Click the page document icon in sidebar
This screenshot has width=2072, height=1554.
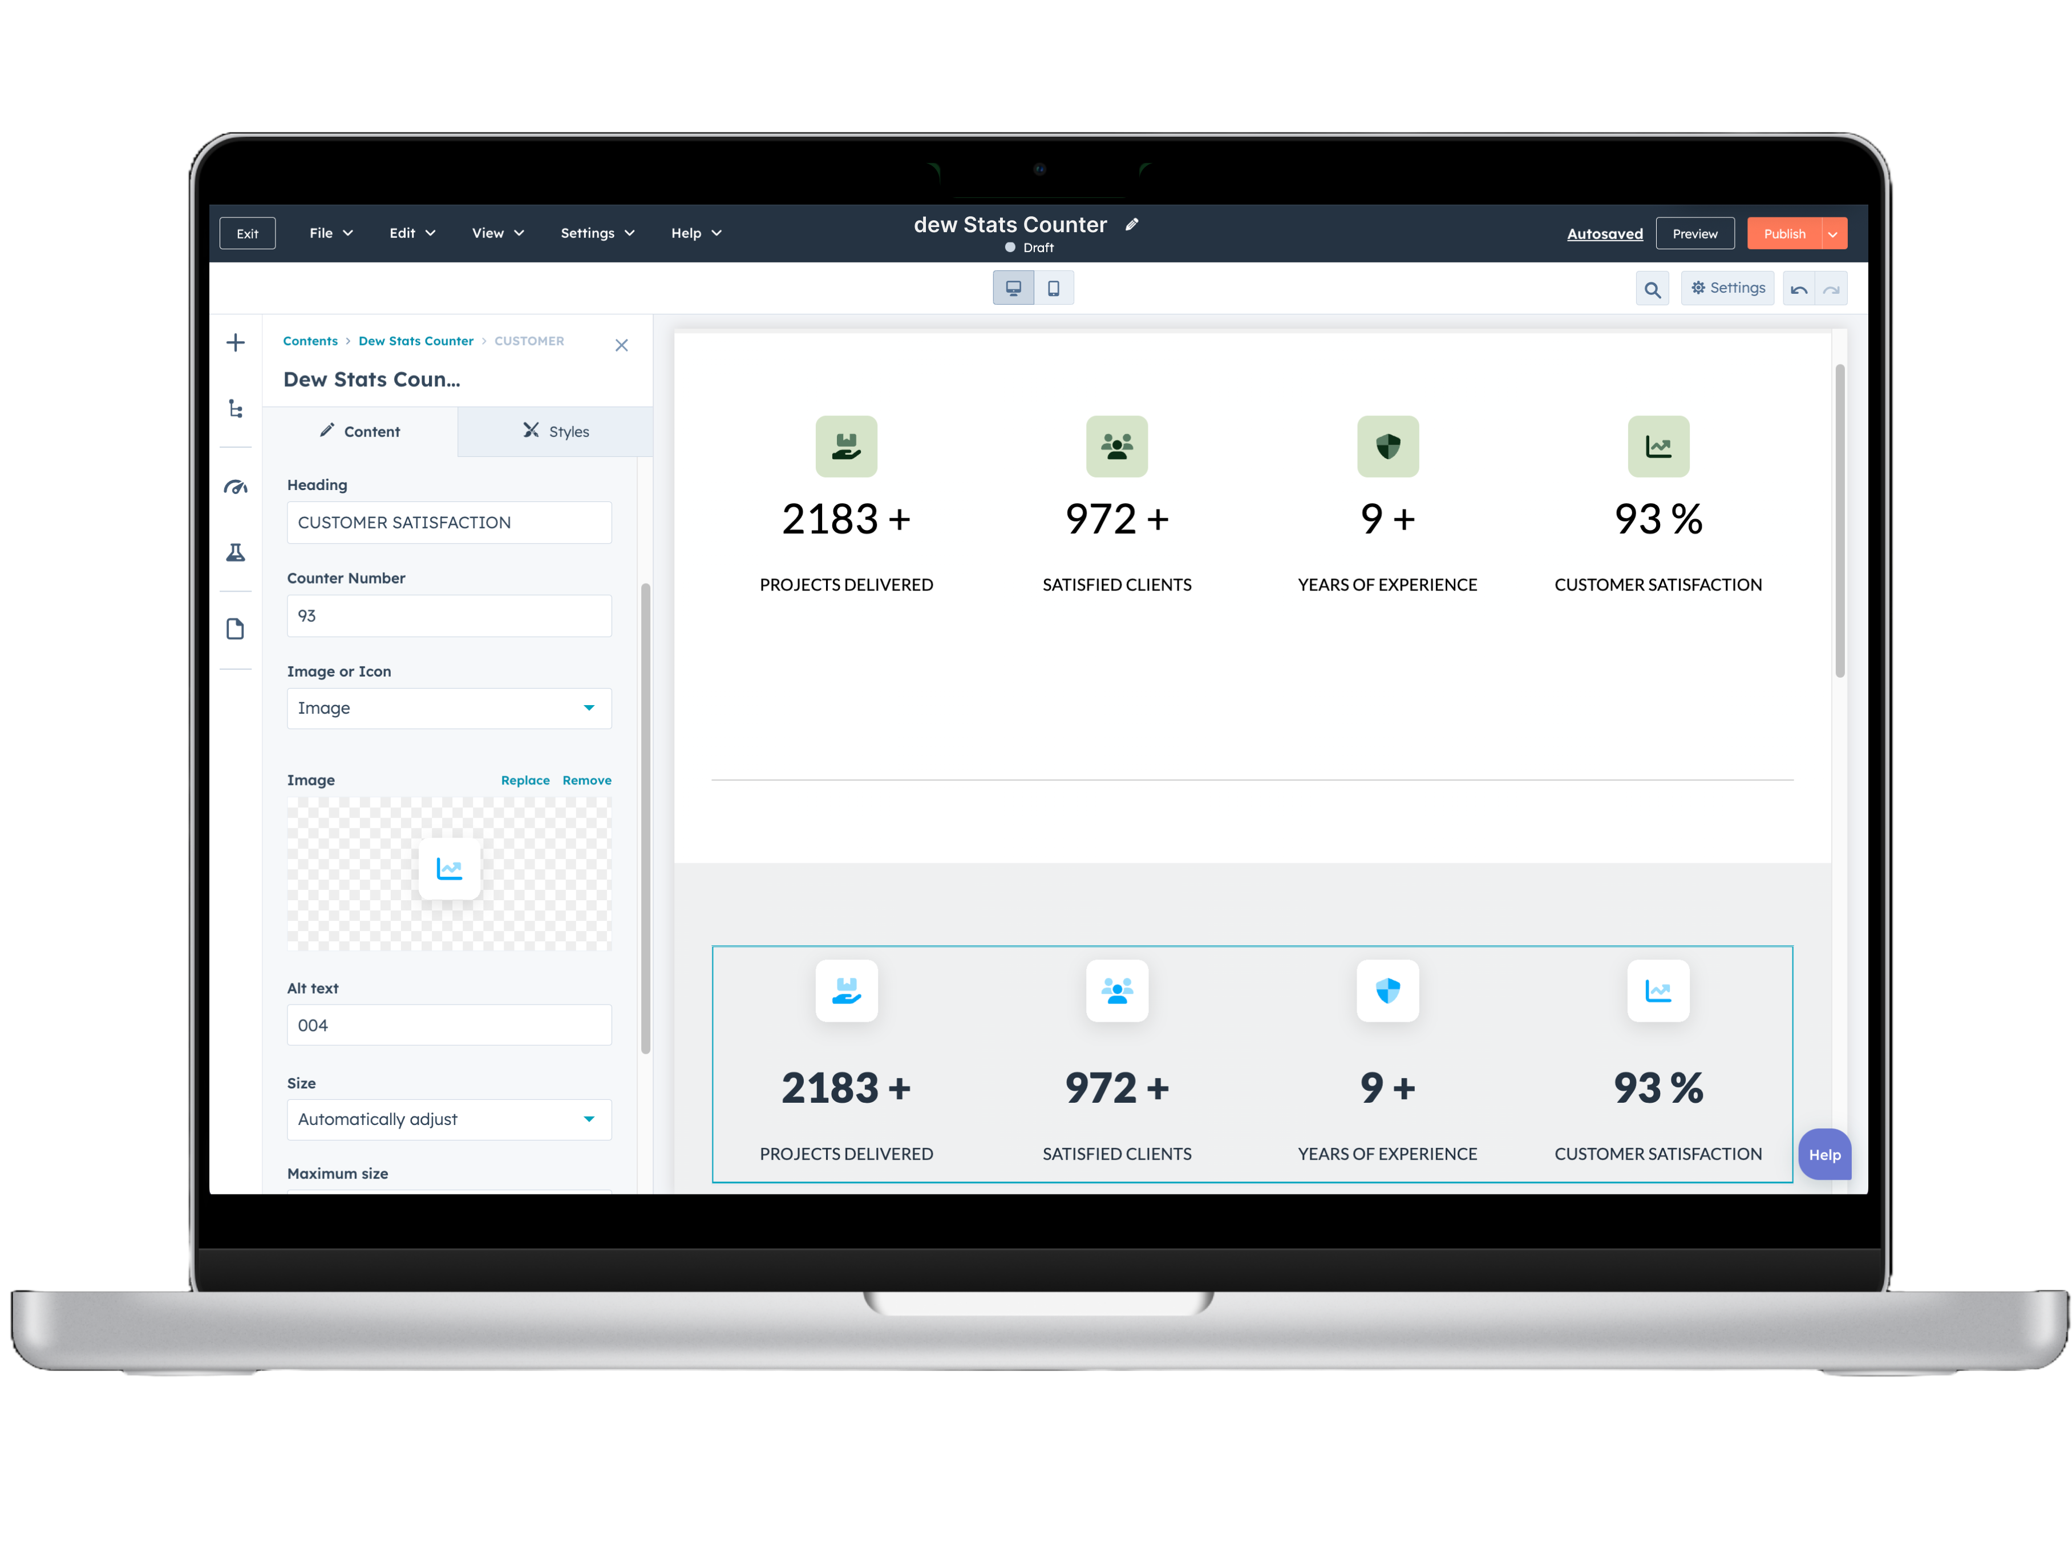coord(236,629)
